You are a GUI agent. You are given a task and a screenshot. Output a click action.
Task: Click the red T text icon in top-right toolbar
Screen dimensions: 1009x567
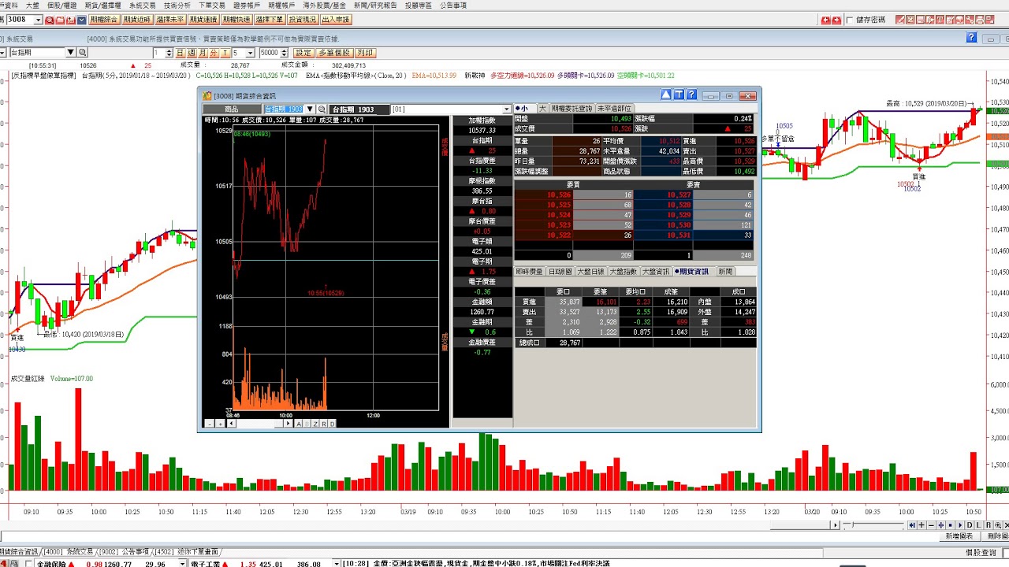pos(940,20)
